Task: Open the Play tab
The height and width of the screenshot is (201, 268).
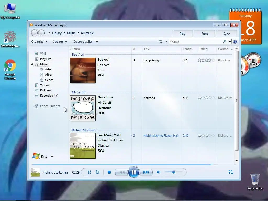Action: click(x=182, y=34)
